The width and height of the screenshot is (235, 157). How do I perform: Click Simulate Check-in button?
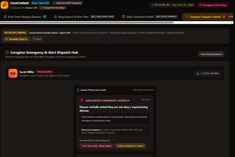click(x=16, y=39)
